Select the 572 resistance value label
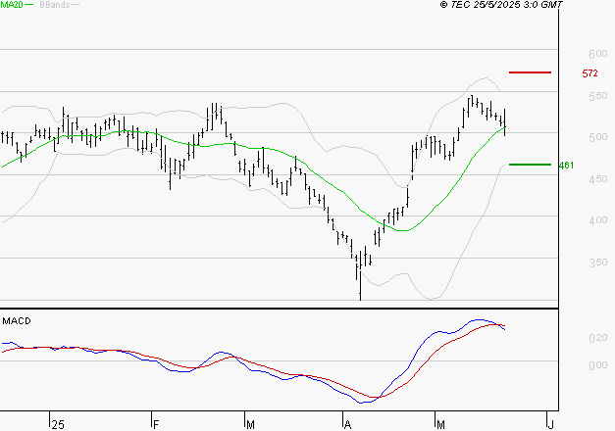The width and height of the screenshot is (615, 431). [589, 73]
